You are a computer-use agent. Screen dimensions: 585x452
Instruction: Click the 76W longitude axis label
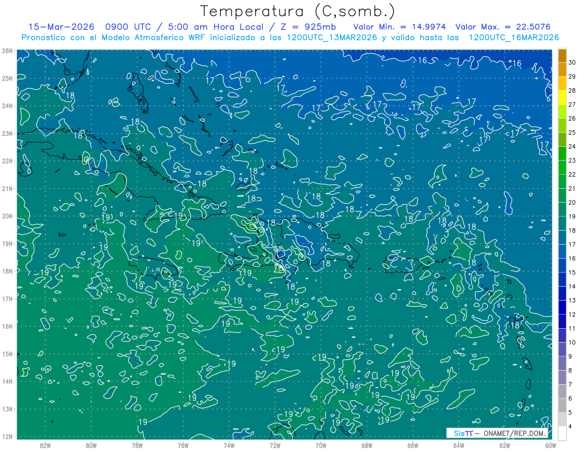(x=183, y=445)
